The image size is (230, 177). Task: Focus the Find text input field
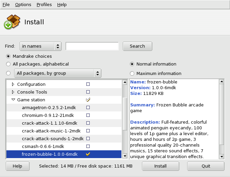coord(92,46)
